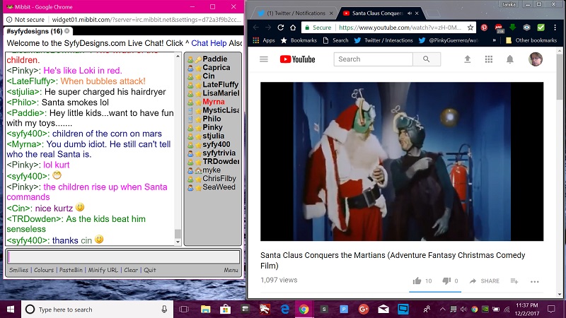Screen dimensions: 566x318
Task: Go back in YouTube Chrome window
Action: tap(256, 28)
